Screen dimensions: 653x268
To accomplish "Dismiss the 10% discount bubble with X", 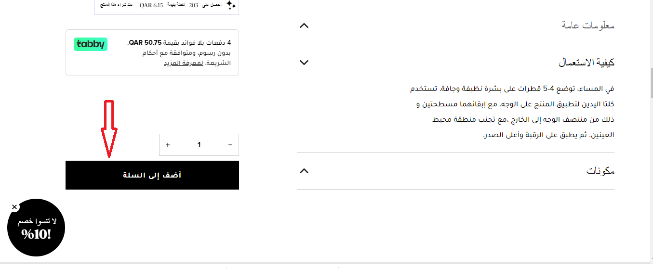I will click(14, 207).
